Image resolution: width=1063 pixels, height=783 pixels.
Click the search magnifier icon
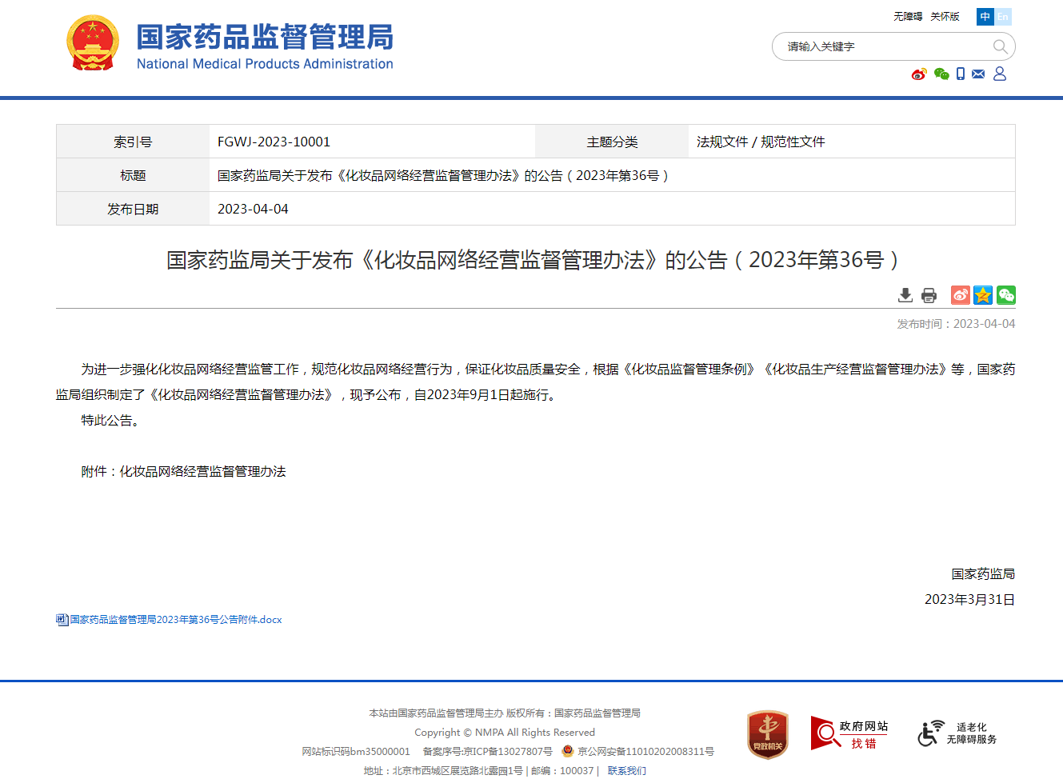[1000, 46]
